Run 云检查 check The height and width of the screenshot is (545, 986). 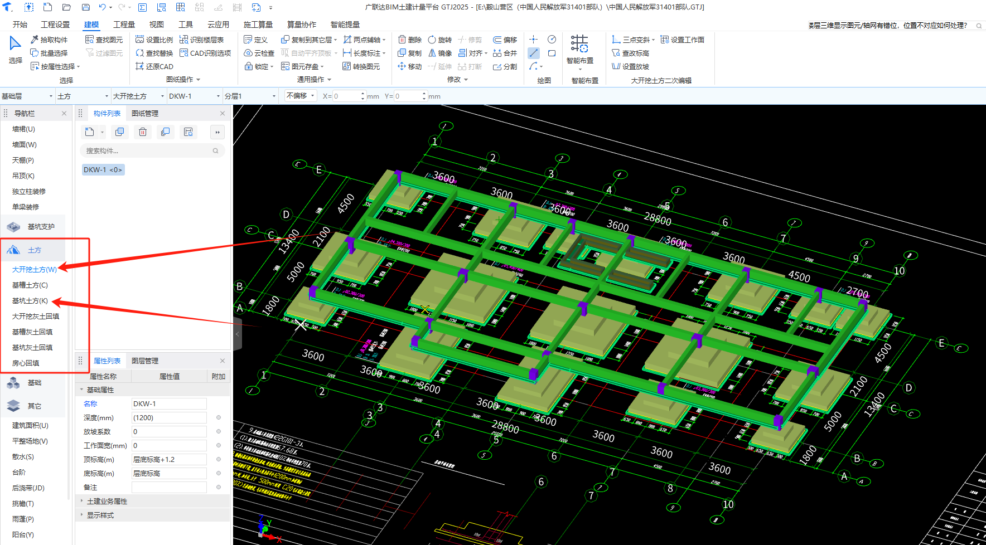259,53
